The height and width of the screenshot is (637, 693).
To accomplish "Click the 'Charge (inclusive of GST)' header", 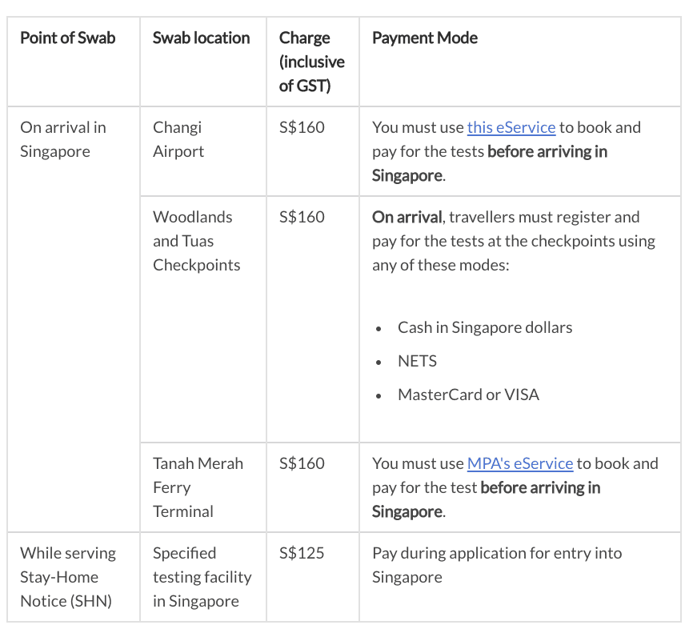I will pyautogui.click(x=311, y=62).
